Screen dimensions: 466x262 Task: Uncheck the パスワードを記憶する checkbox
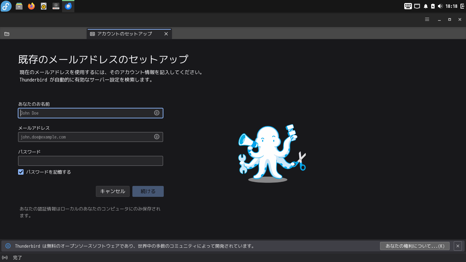click(21, 172)
